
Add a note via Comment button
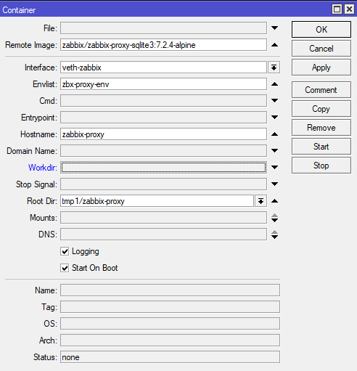(321, 90)
